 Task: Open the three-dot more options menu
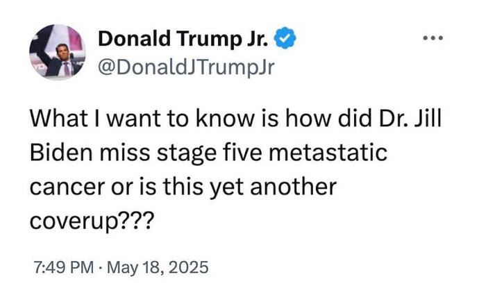[x=433, y=38]
